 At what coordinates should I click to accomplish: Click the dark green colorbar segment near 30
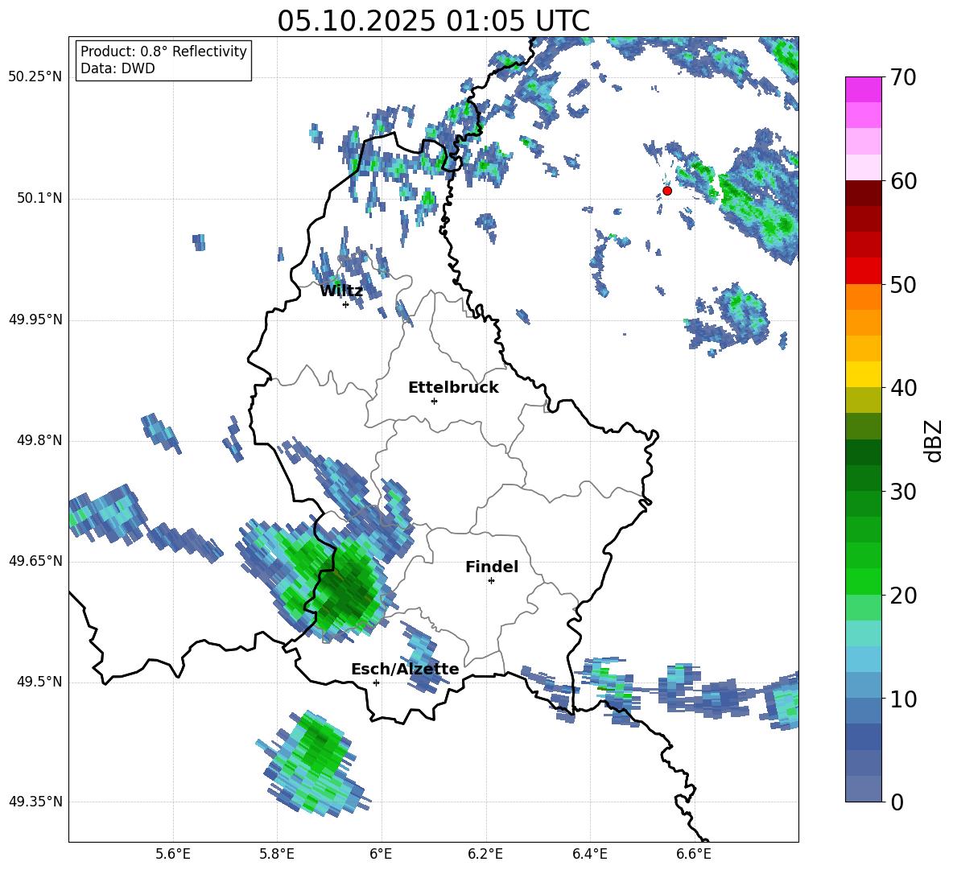click(863, 478)
